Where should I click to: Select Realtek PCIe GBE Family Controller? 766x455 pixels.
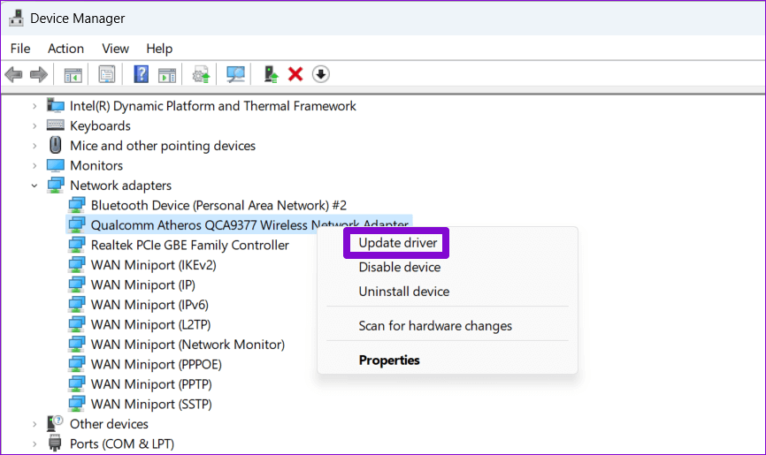click(189, 245)
